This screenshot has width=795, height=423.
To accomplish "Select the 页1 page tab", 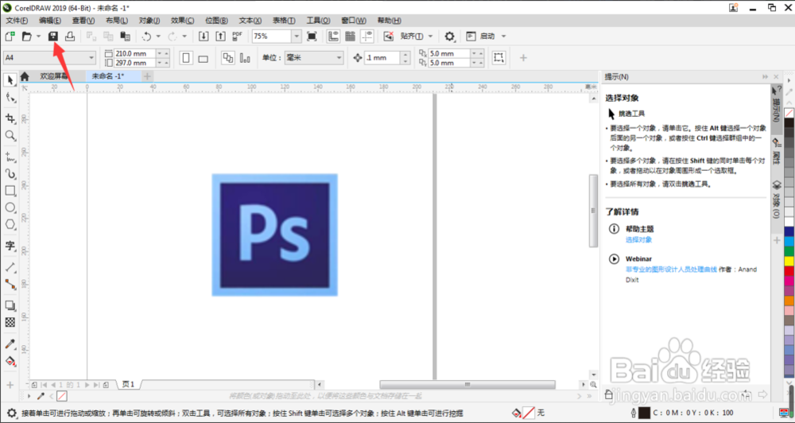I will (128, 385).
